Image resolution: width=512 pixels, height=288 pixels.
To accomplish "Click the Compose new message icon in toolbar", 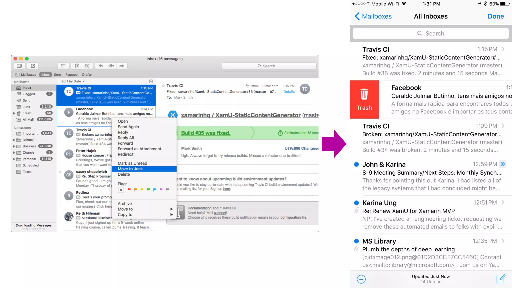I will [33, 66].
